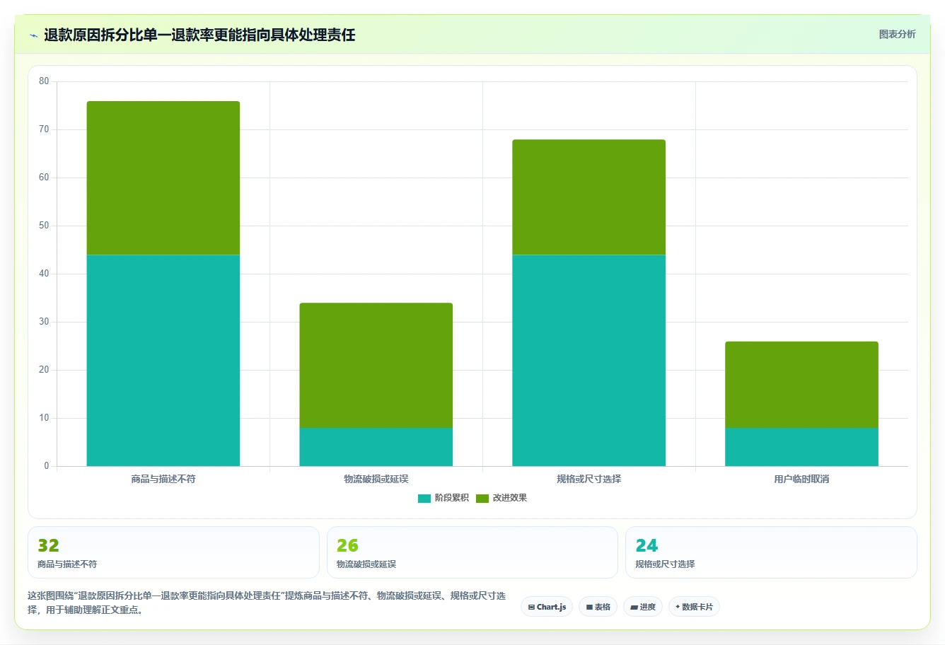Click the Chart.js tag chip

tap(547, 607)
